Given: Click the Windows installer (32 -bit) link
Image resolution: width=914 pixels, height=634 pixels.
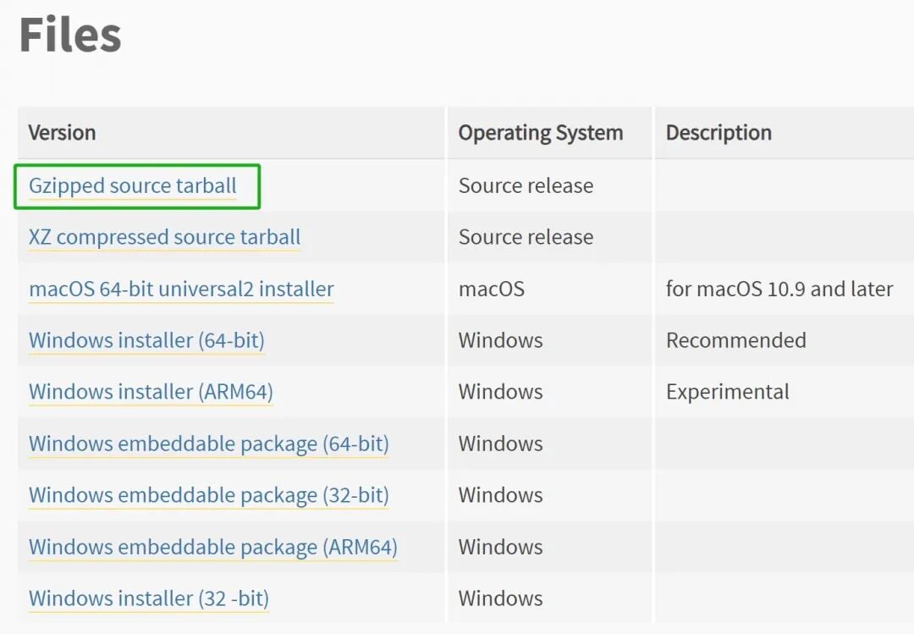Looking at the screenshot, I should point(149,598).
